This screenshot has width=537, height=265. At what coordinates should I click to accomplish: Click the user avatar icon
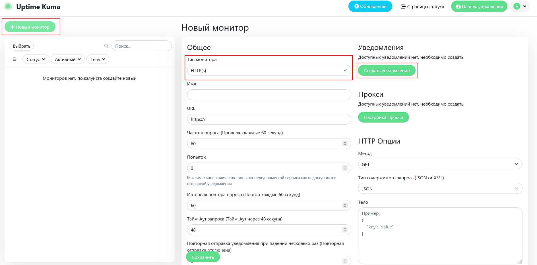click(517, 6)
